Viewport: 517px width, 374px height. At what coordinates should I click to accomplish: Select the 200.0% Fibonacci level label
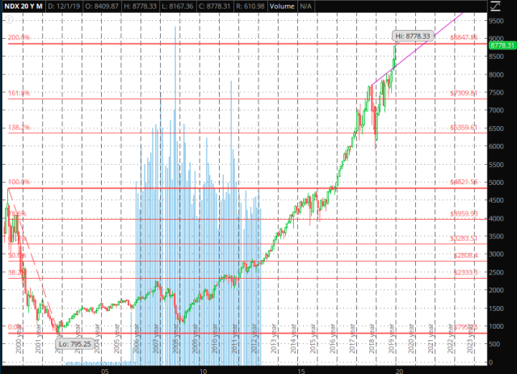(19, 38)
